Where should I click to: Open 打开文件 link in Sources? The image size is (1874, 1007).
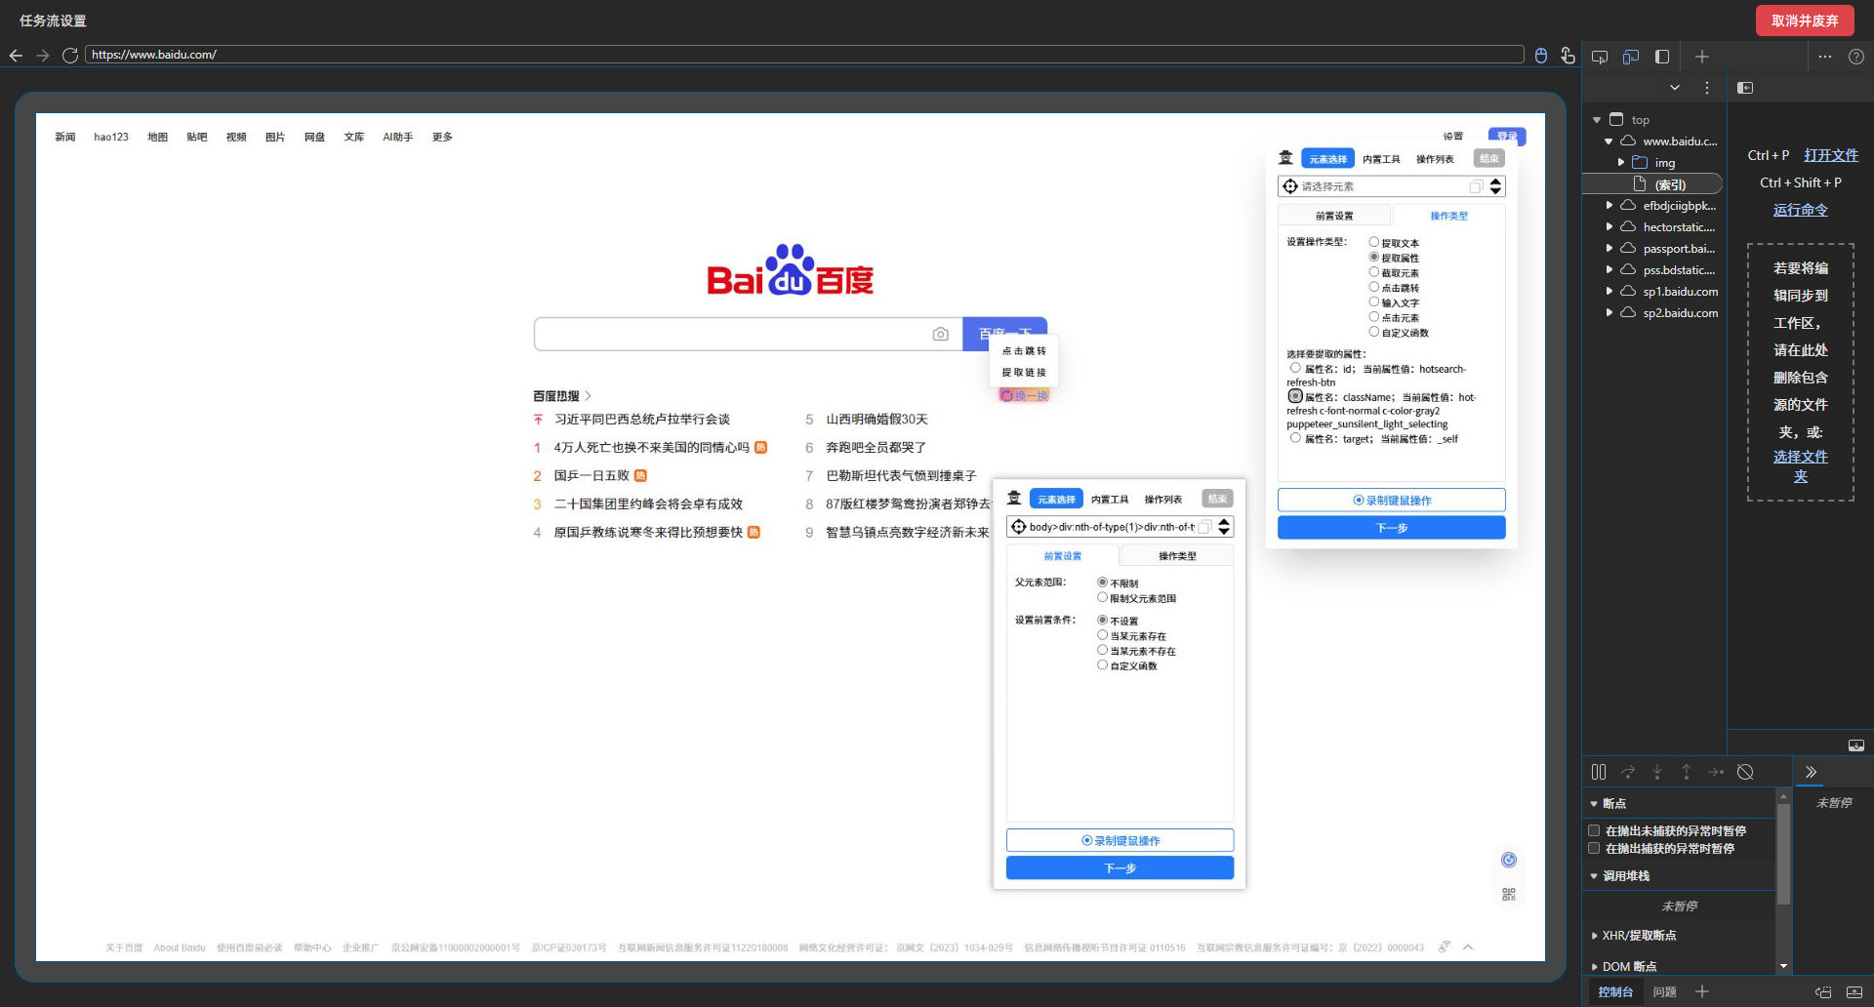click(x=1831, y=155)
